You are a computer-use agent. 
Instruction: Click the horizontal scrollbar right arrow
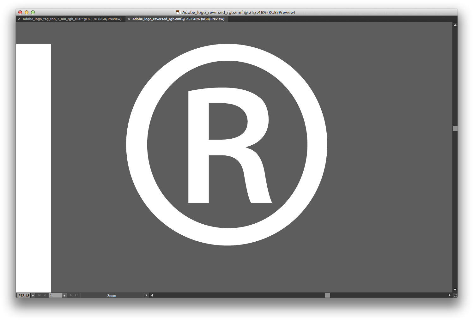coord(449,295)
